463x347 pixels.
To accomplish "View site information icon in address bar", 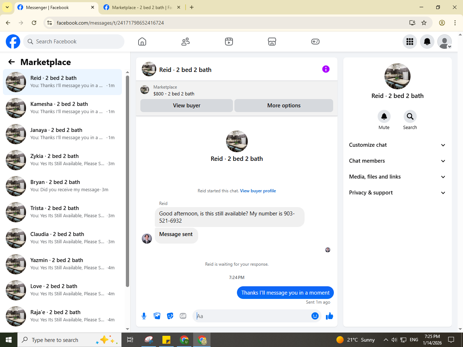I will pos(50,23).
